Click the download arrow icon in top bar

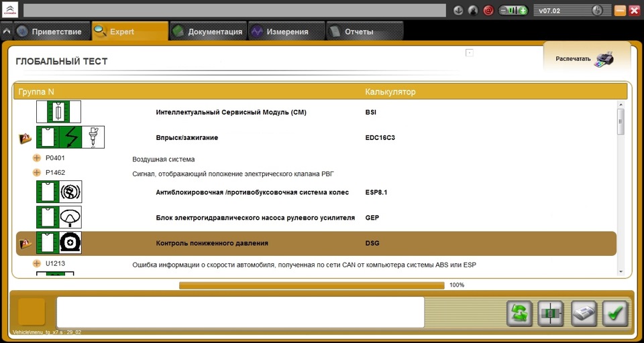(x=458, y=11)
